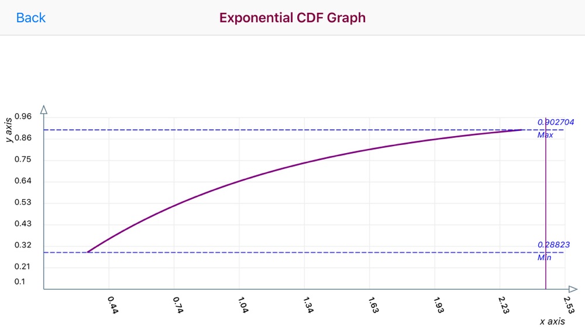585x329 pixels.
Task: Click the 0.53 y-axis tick label
Action: pyautogui.click(x=23, y=202)
